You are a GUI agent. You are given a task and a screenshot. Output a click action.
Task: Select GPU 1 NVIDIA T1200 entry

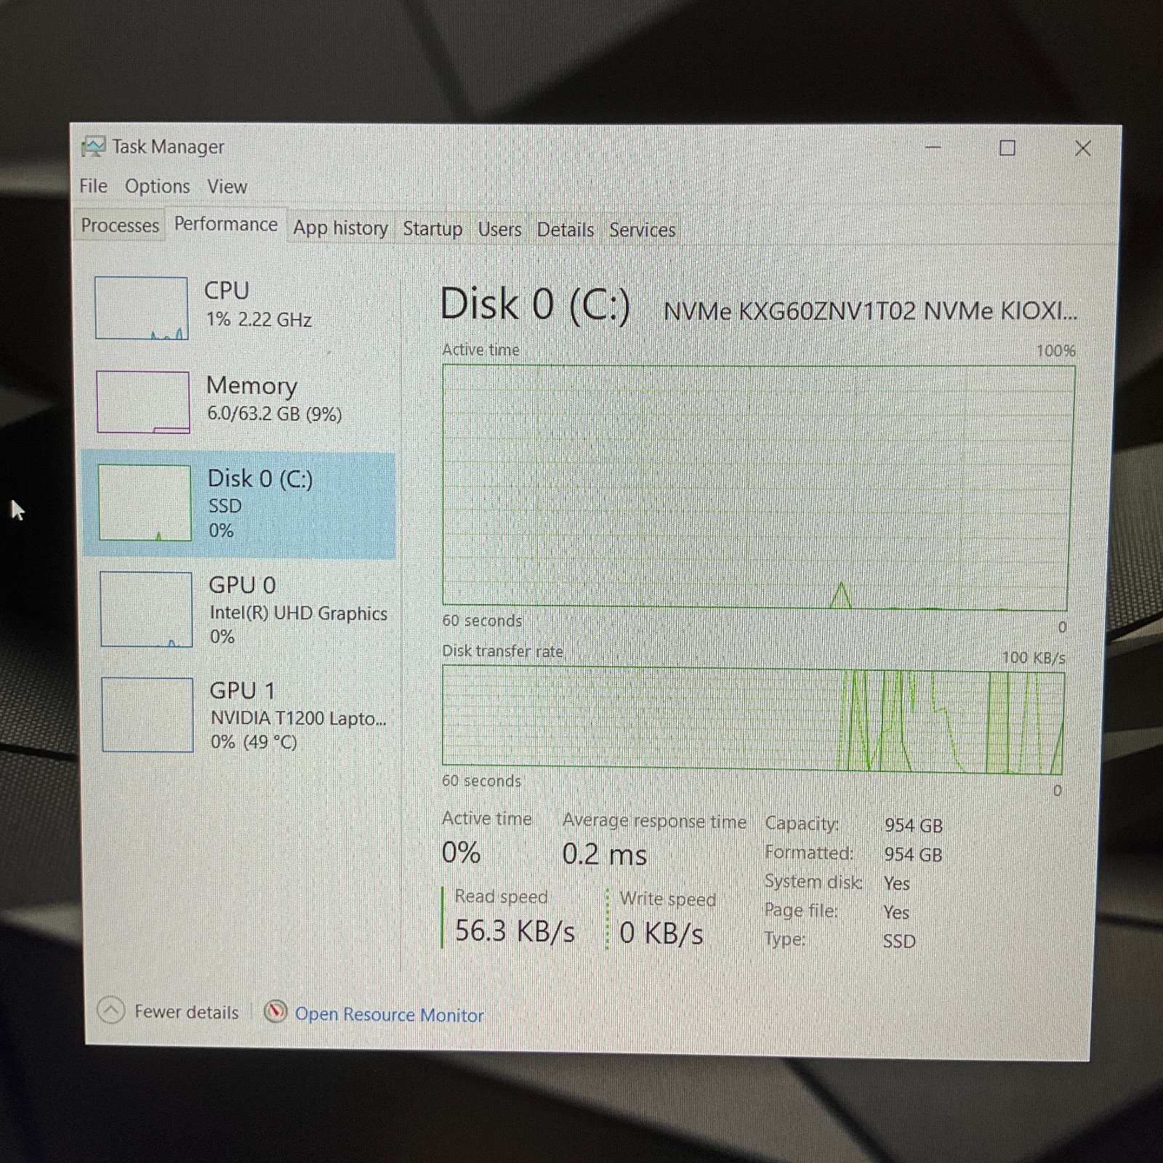241,715
